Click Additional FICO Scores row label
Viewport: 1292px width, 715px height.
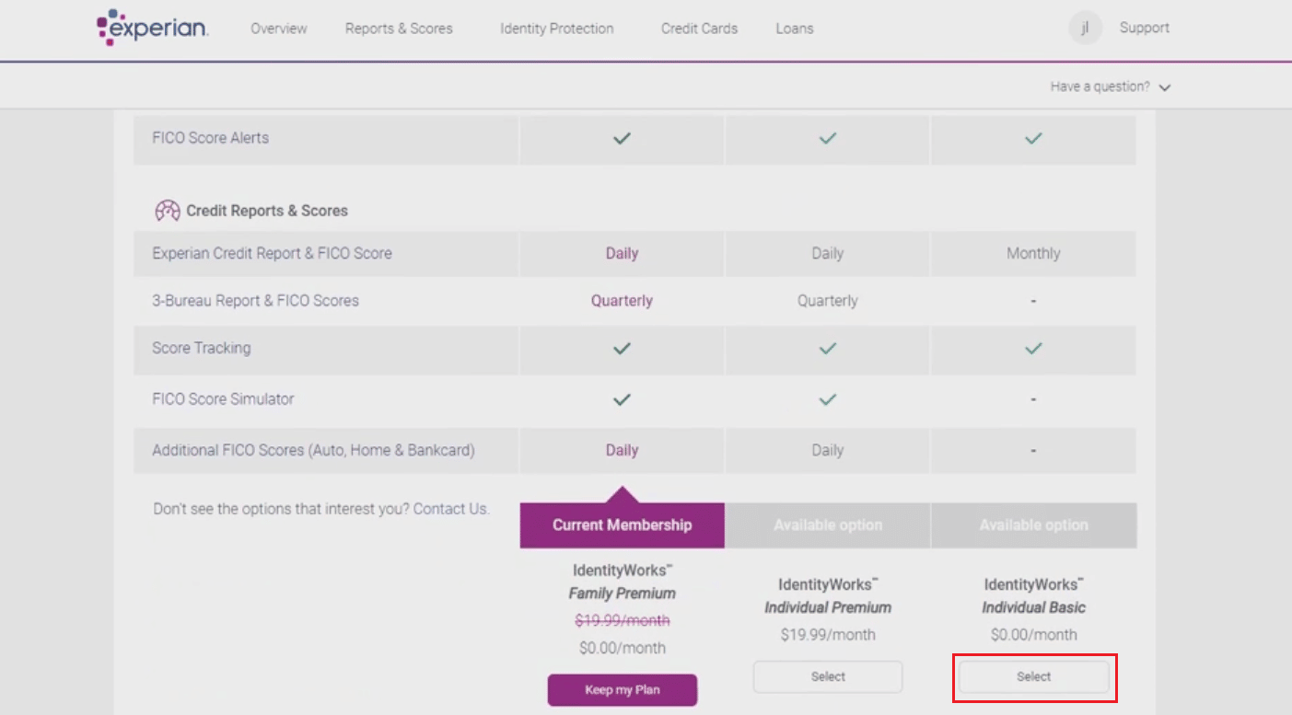(314, 450)
